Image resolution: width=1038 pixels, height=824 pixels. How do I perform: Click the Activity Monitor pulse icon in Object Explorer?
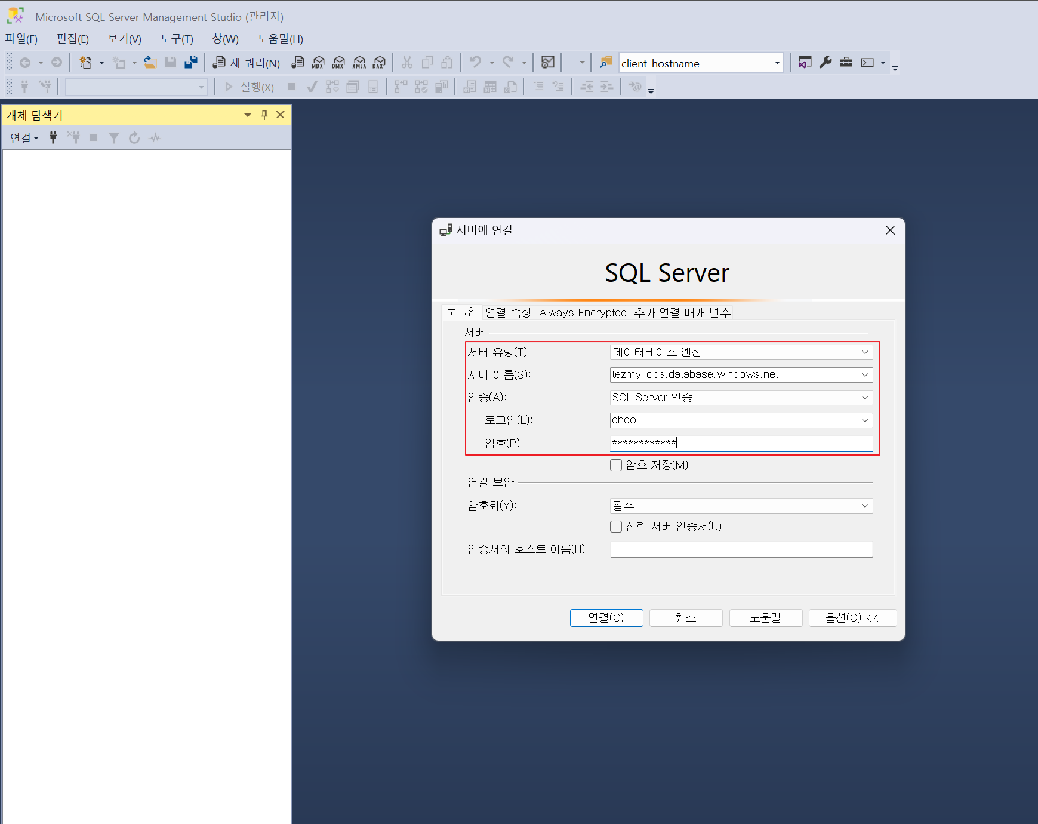(x=155, y=138)
